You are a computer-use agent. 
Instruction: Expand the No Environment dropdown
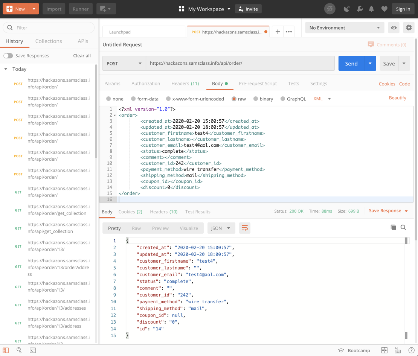344,28
